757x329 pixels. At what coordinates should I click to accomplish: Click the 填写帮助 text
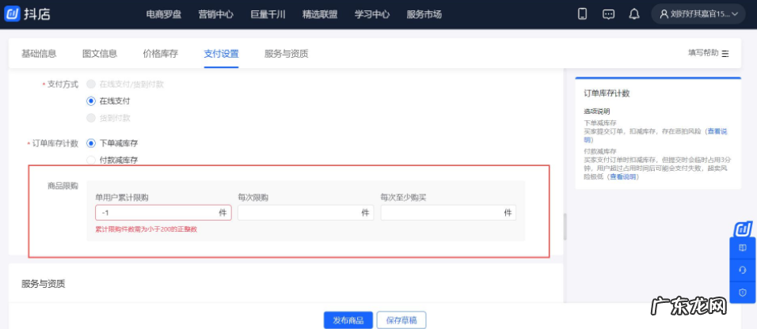coord(703,53)
